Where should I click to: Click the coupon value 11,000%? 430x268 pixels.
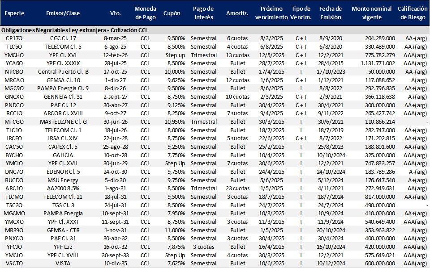(175, 230)
